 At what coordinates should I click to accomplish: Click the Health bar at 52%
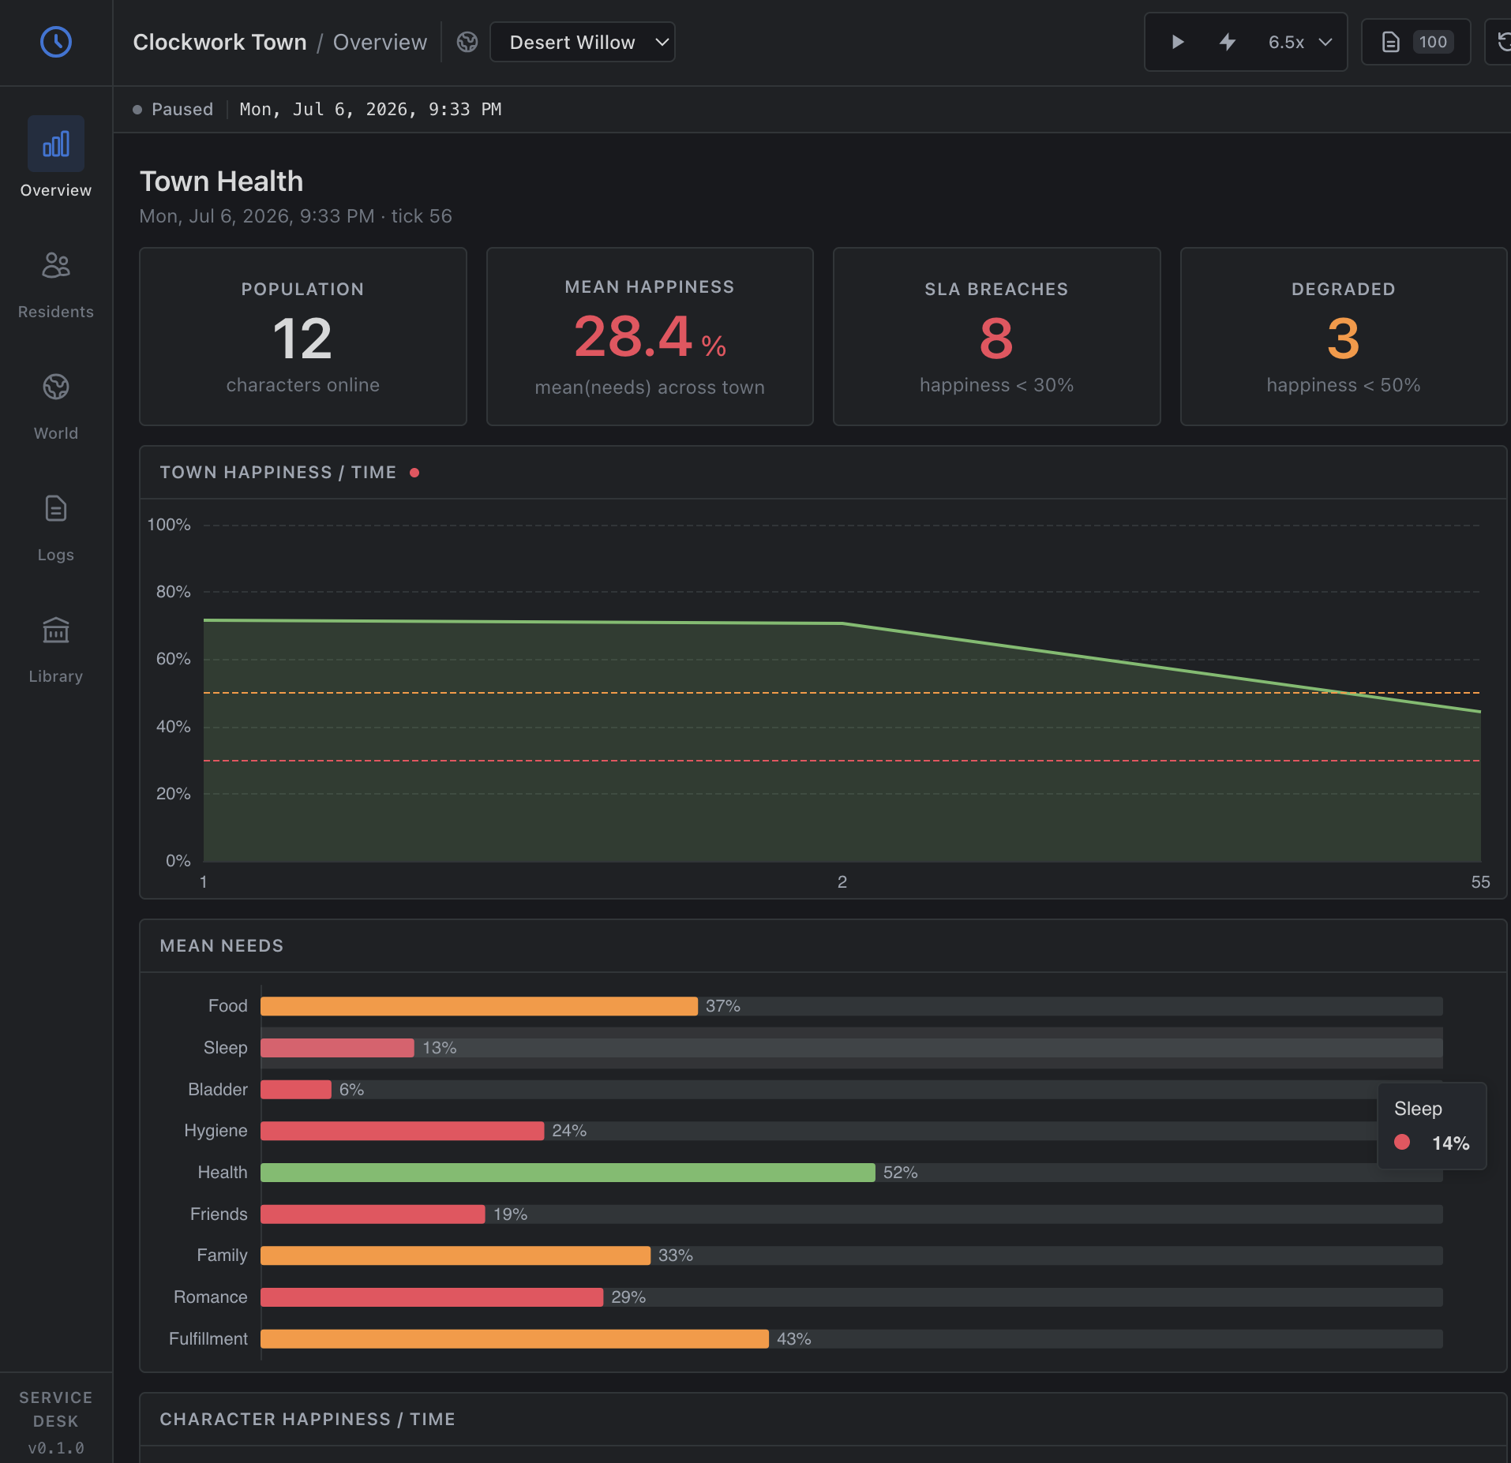pyautogui.click(x=568, y=1173)
